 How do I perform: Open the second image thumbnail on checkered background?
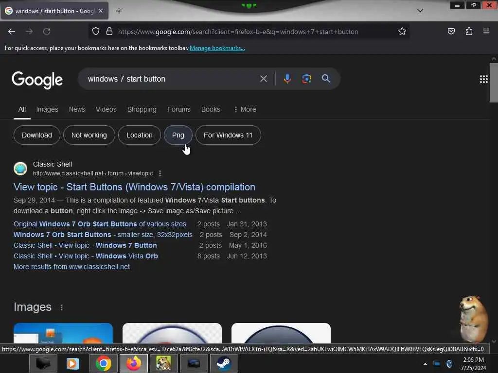[x=172, y=333]
